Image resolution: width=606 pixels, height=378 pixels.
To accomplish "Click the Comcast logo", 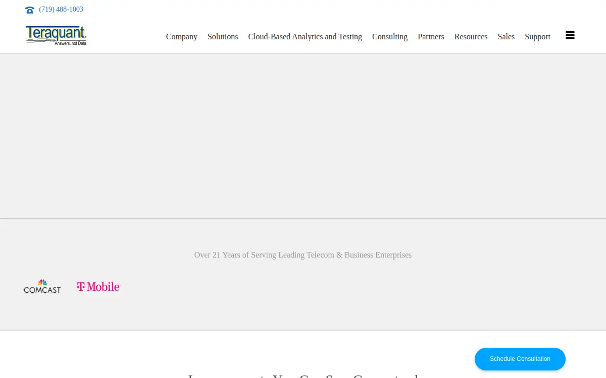I will 42,286.
